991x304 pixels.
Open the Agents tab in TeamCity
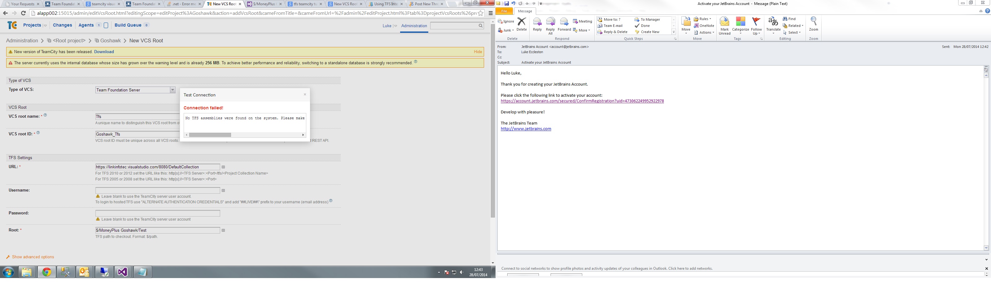coord(86,25)
